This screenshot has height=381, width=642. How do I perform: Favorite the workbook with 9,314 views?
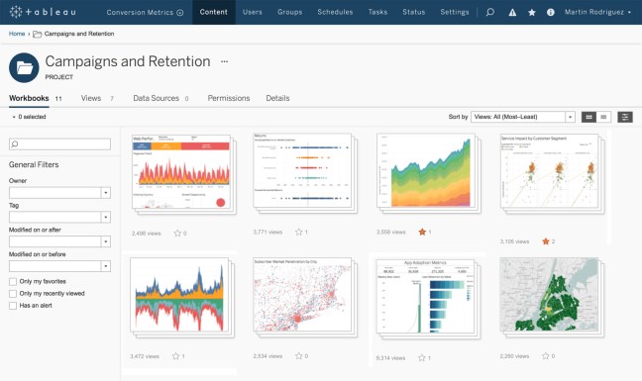click(422, 357)
